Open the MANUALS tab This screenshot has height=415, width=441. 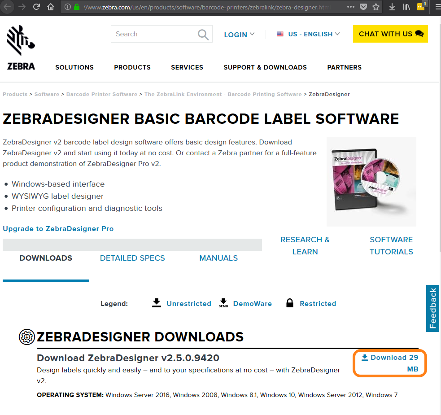pyautogui.click(x=218, y=258)
